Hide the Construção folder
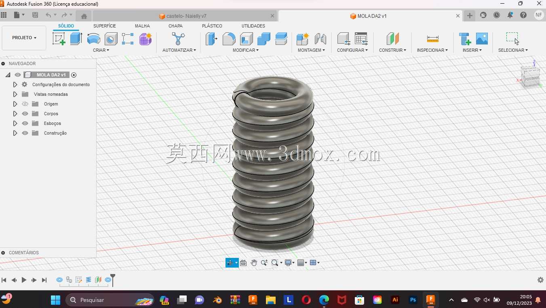 (25, 133)
